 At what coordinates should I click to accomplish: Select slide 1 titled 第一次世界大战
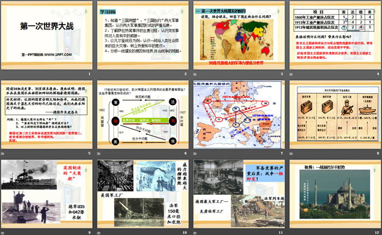coord(47,35)
